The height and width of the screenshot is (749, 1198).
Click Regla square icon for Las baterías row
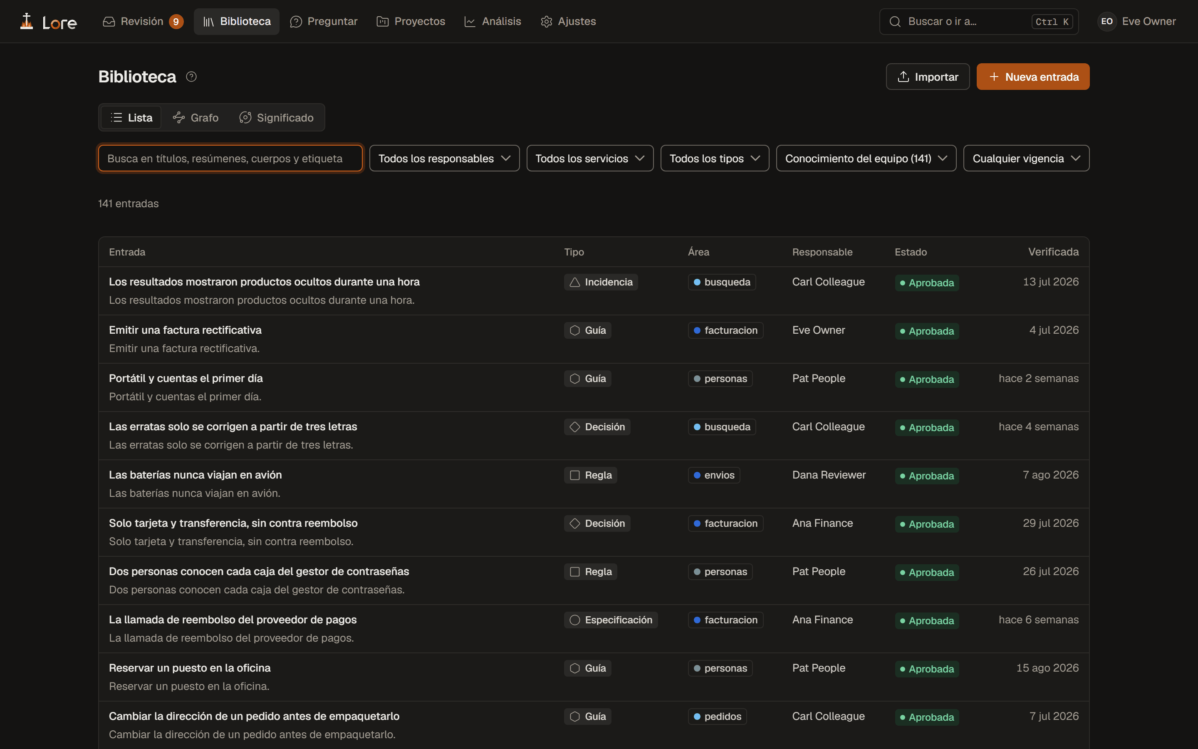[574, 475]
